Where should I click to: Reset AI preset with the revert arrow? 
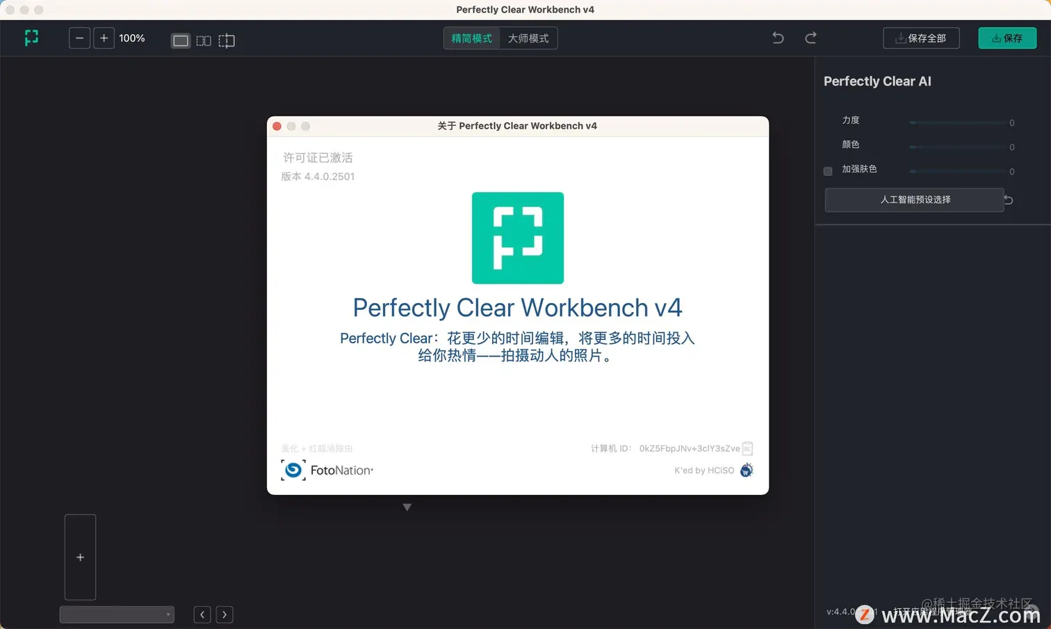coord(1009,200)
